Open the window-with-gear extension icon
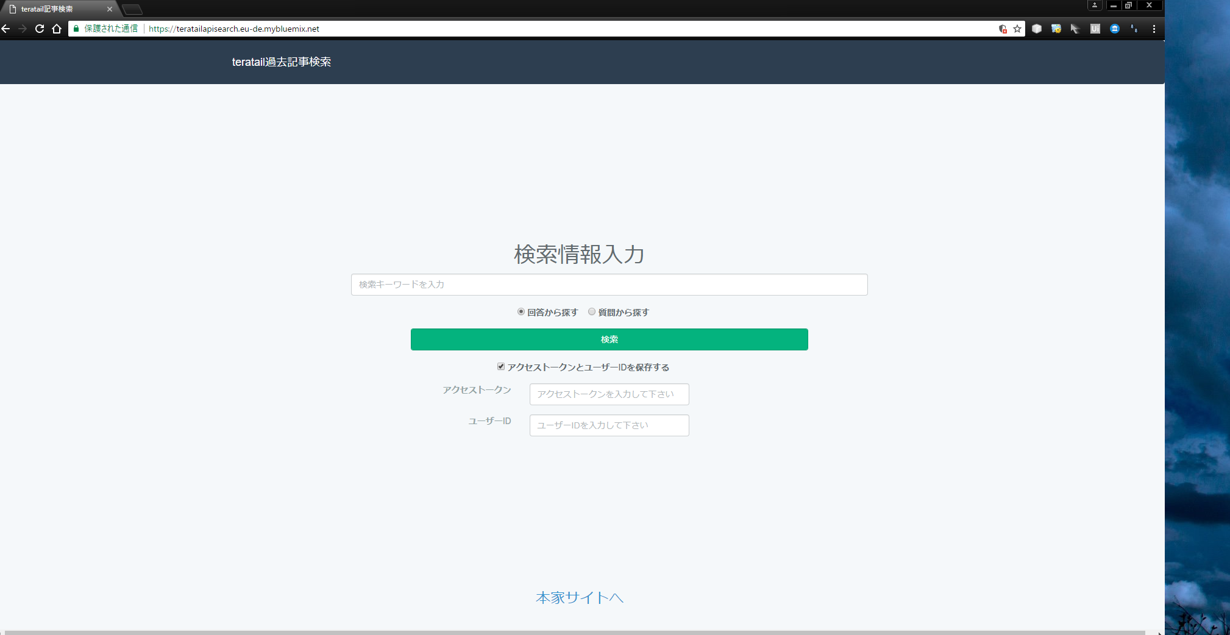Screen dimensions: 1230x635 coord(1056,29)
